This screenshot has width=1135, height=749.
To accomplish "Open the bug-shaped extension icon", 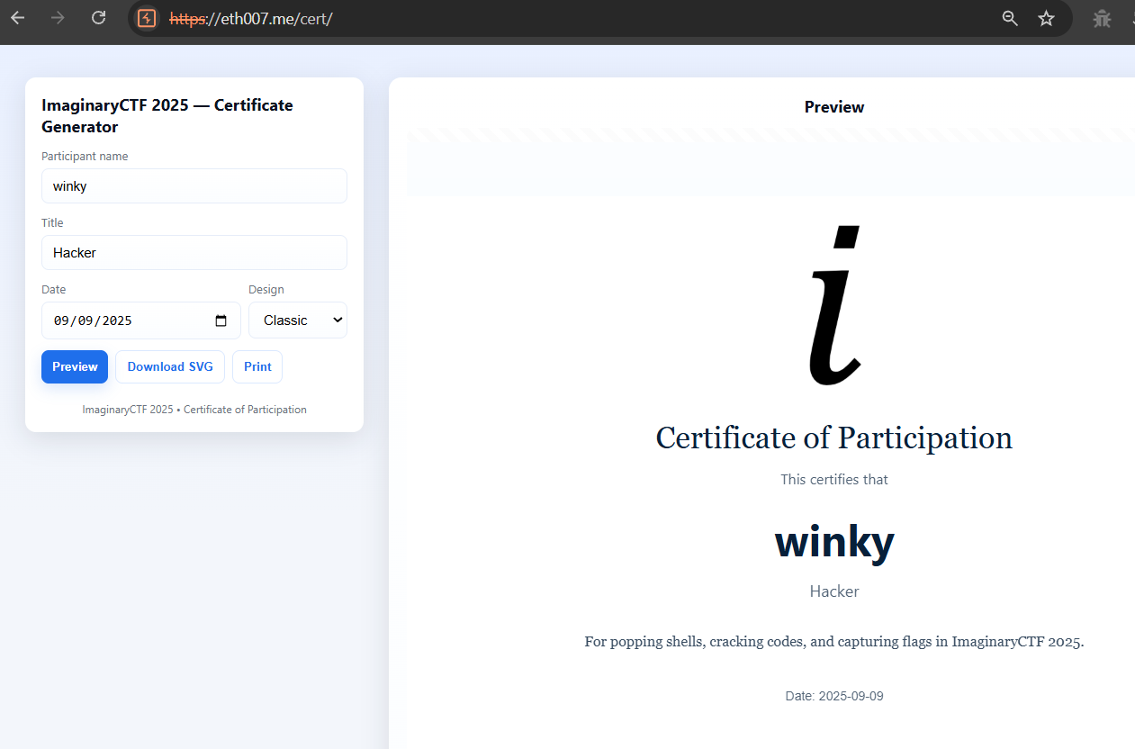I will (1102, 18).
